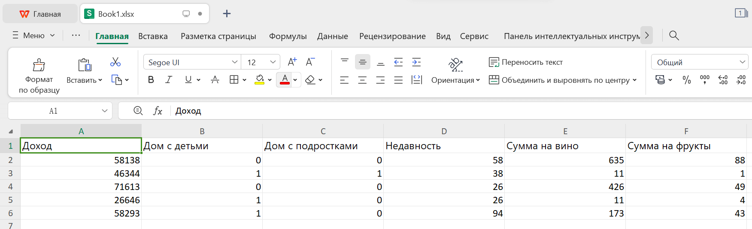The image size is (752, 229).
Task: Select cell D1 containing Недавность
Action: coord(444,146)
